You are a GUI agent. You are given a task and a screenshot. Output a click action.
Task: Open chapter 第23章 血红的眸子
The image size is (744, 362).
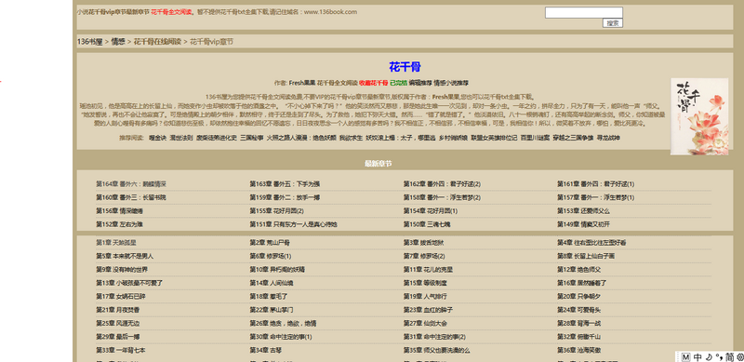point(428,310)
